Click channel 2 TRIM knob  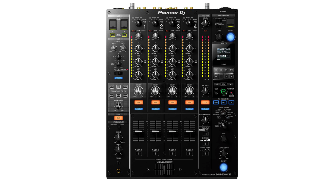(155, 36)
